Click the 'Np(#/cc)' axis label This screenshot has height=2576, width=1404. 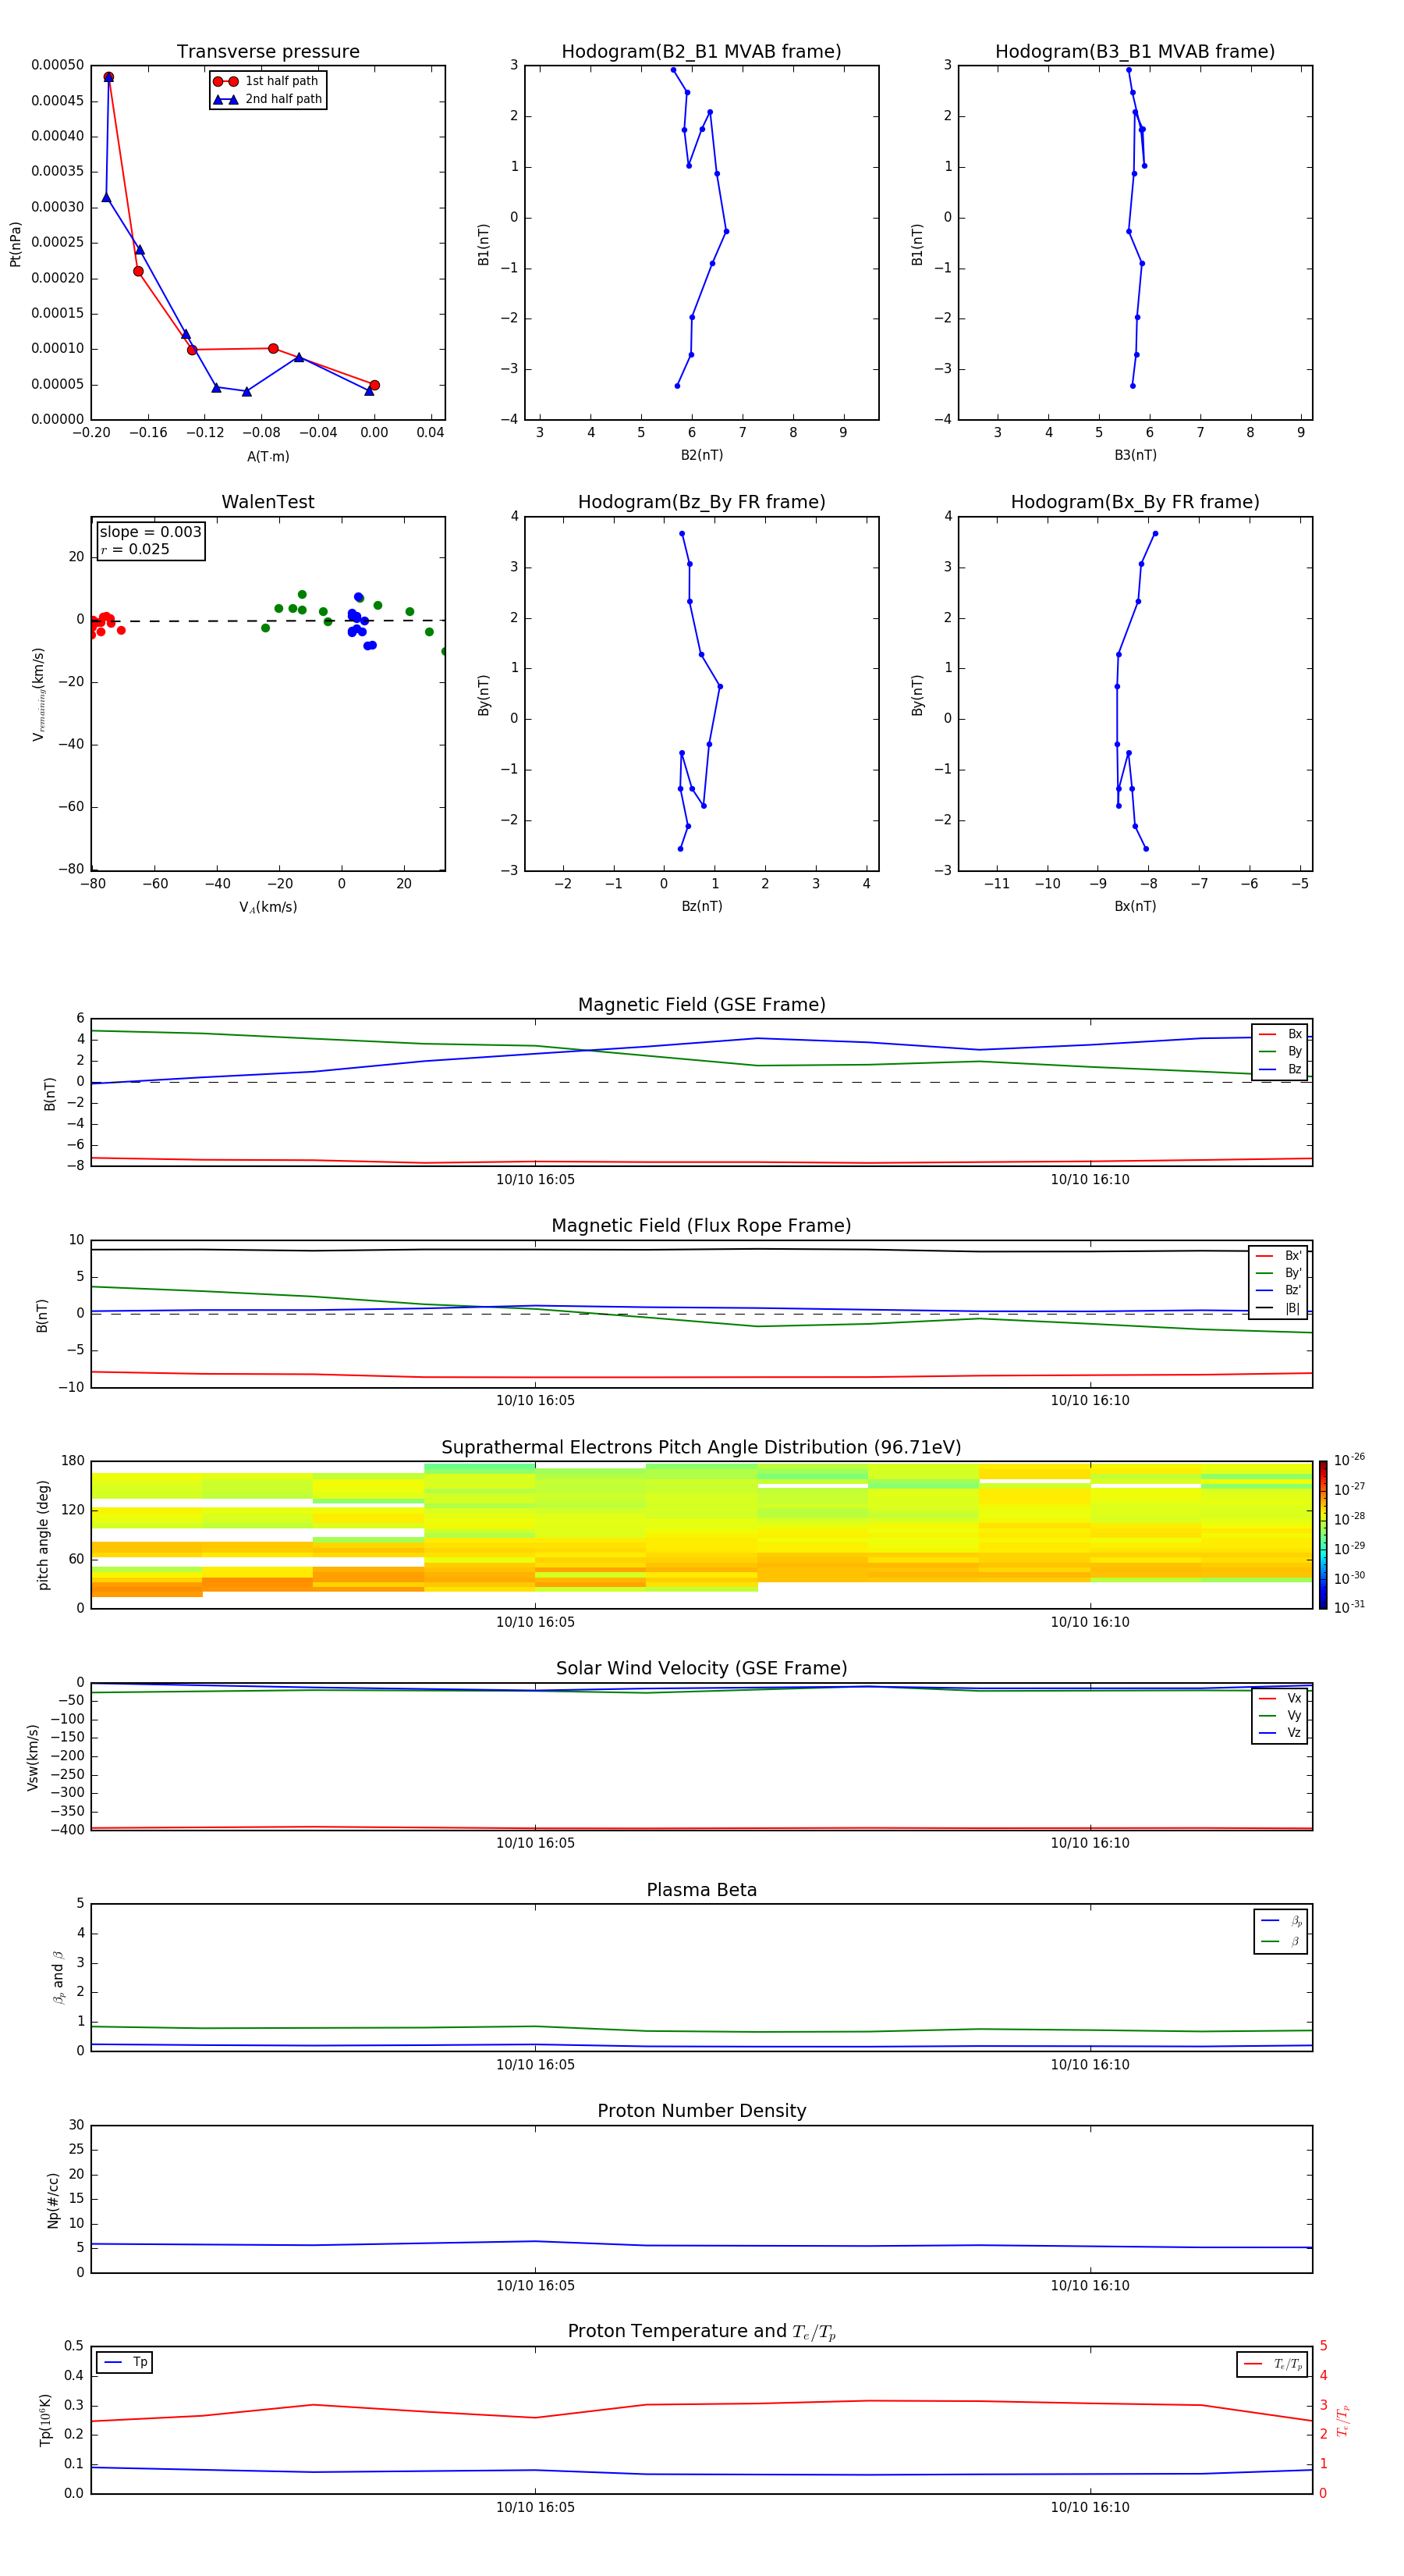click(53, 2199)
